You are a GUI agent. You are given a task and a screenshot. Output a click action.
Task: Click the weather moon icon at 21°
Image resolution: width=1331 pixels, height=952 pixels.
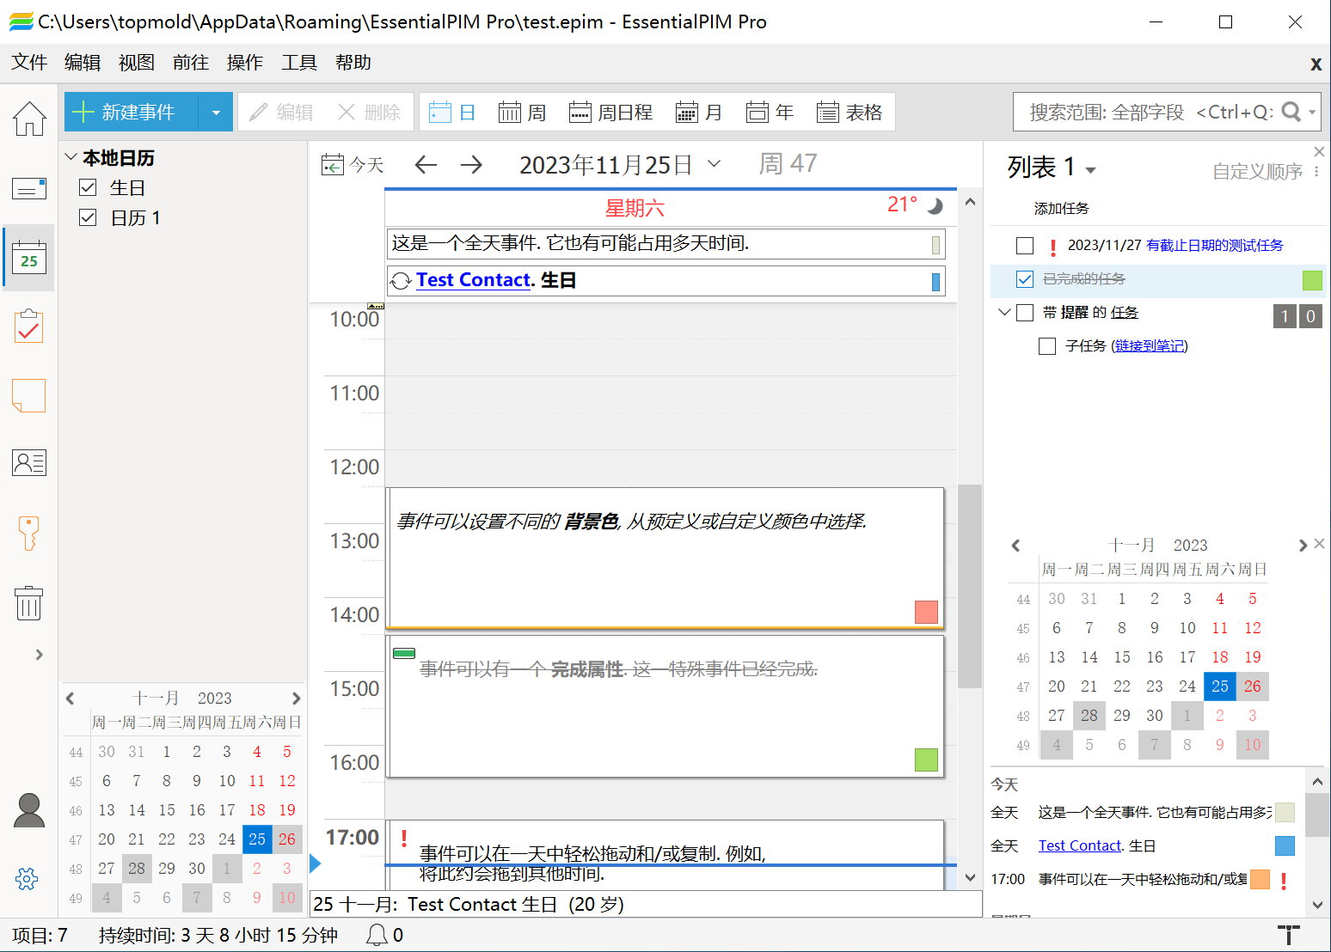pyautogui.click(x=935, y=206)
